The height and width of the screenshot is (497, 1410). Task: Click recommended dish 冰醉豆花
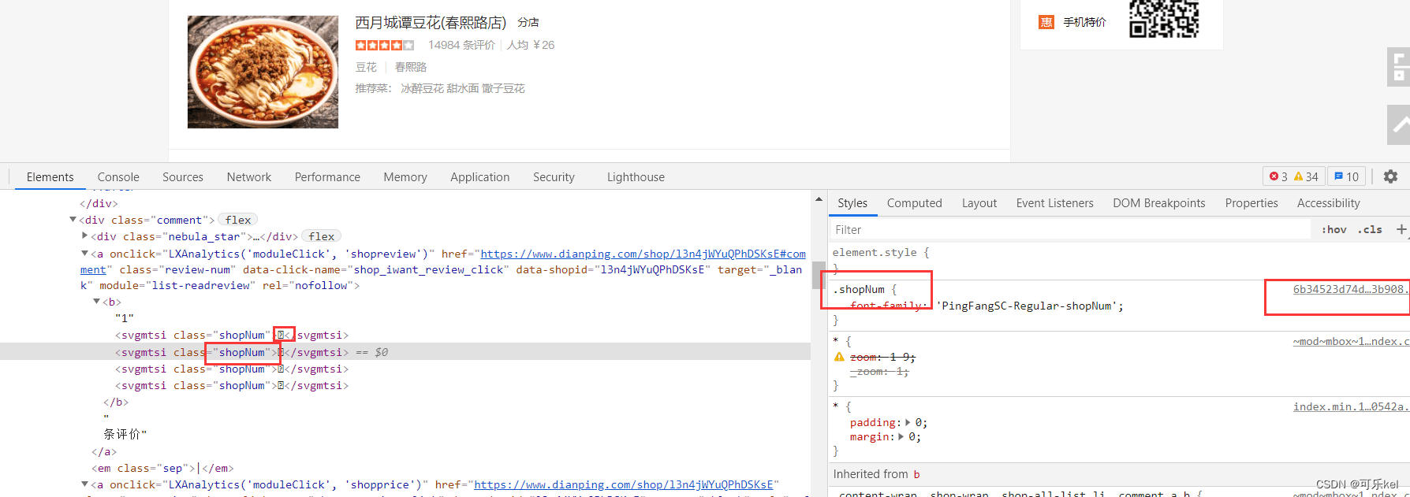(x=423, y=88)
